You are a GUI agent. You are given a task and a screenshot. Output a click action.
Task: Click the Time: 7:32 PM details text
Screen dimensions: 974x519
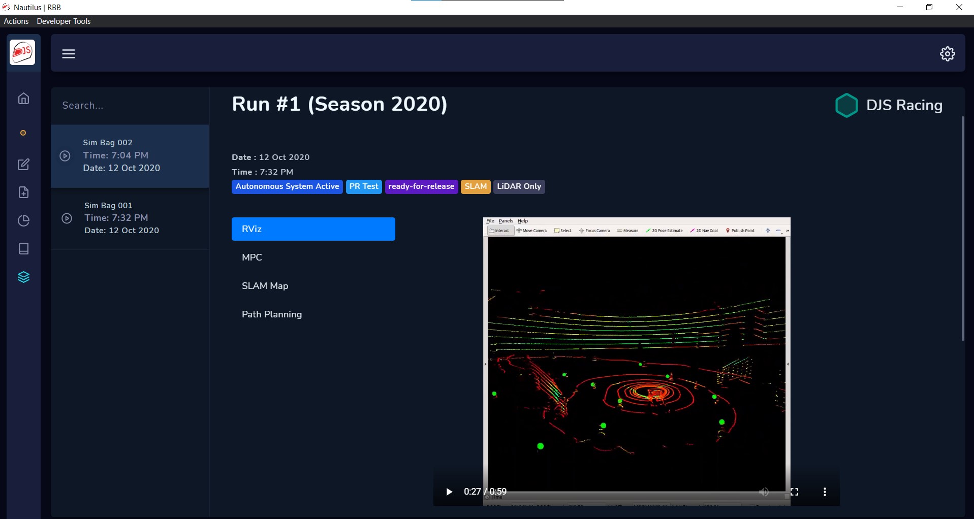[262, 172]
